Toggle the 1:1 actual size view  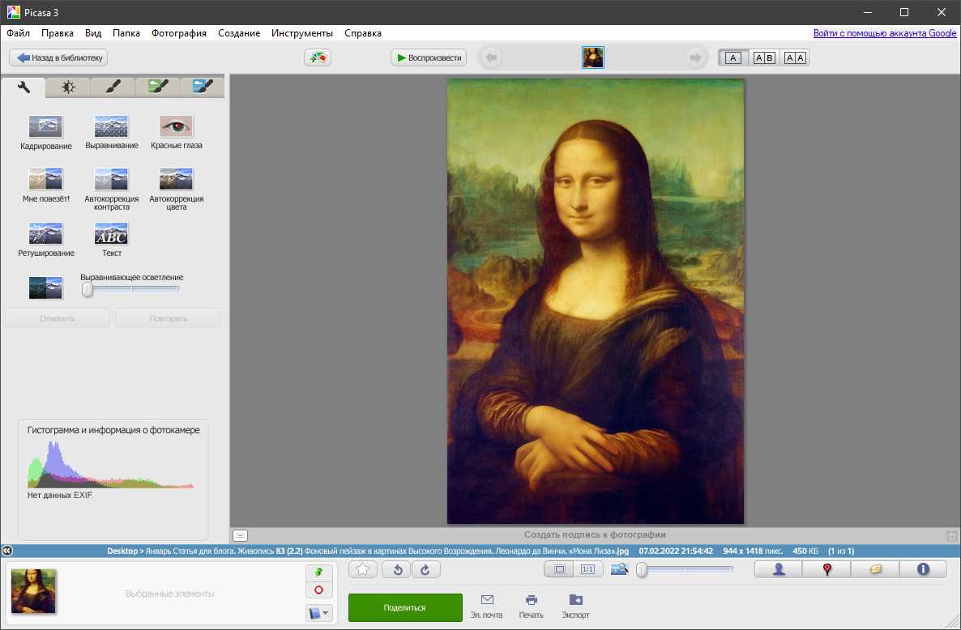pyautogui.click(x=587, y=569)
